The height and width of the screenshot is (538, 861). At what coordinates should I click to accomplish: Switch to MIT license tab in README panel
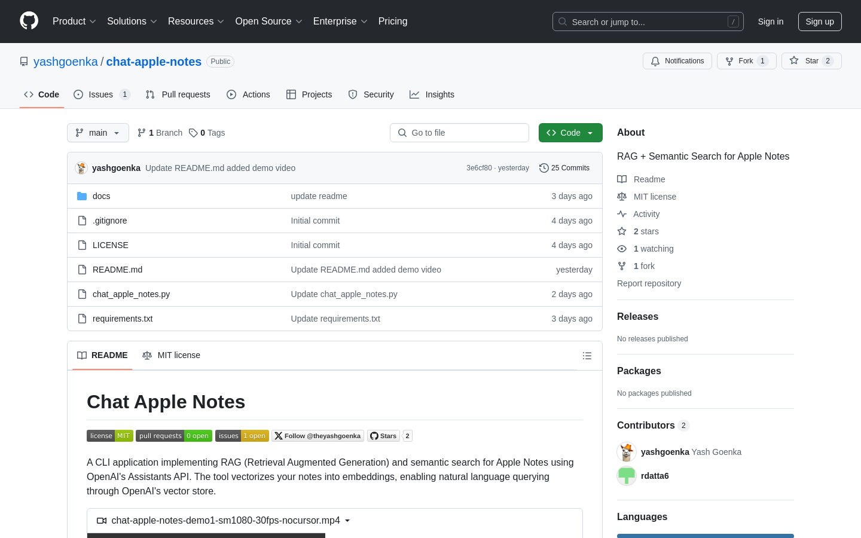[171, 355]
